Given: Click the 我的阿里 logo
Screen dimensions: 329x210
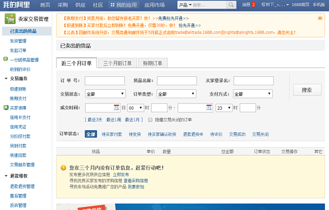Looking at the screenshot, I should tap(17, 4).
